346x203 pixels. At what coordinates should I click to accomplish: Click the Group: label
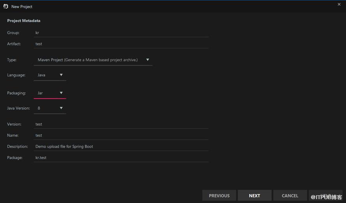13,33
